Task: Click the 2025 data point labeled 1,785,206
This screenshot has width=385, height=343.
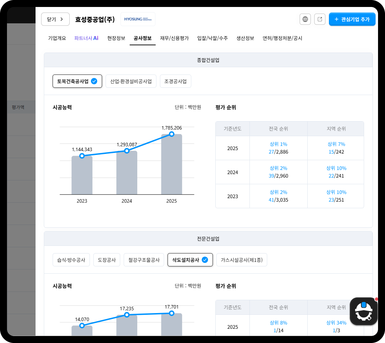Action: (x=172, y=134)
